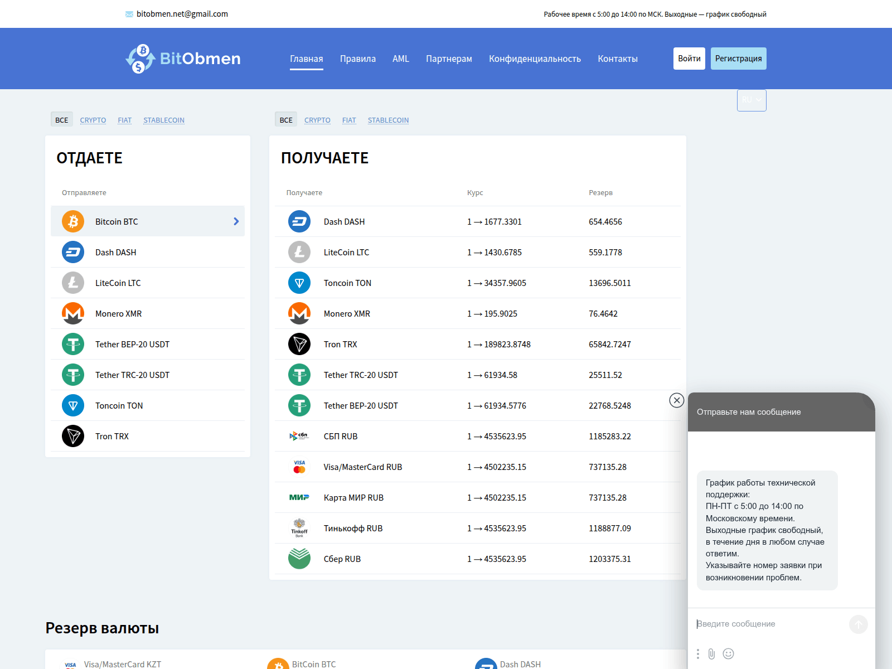
Task: Click the reserve value 559.1778
Action: [605, 252]
